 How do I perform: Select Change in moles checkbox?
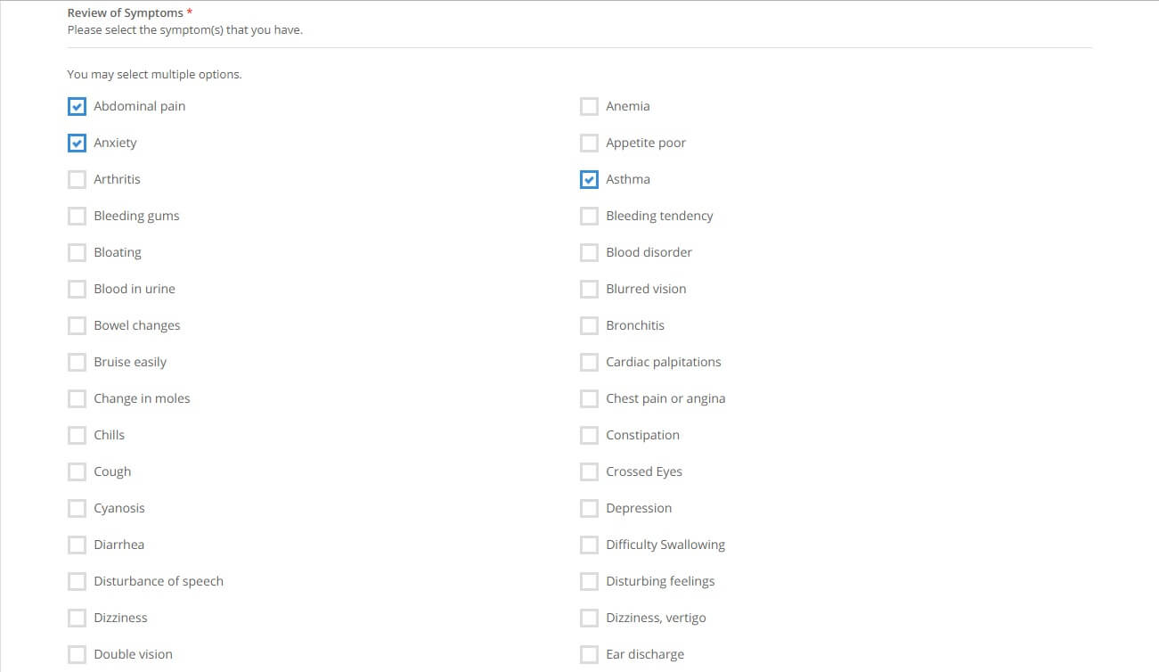click(77, 398)
